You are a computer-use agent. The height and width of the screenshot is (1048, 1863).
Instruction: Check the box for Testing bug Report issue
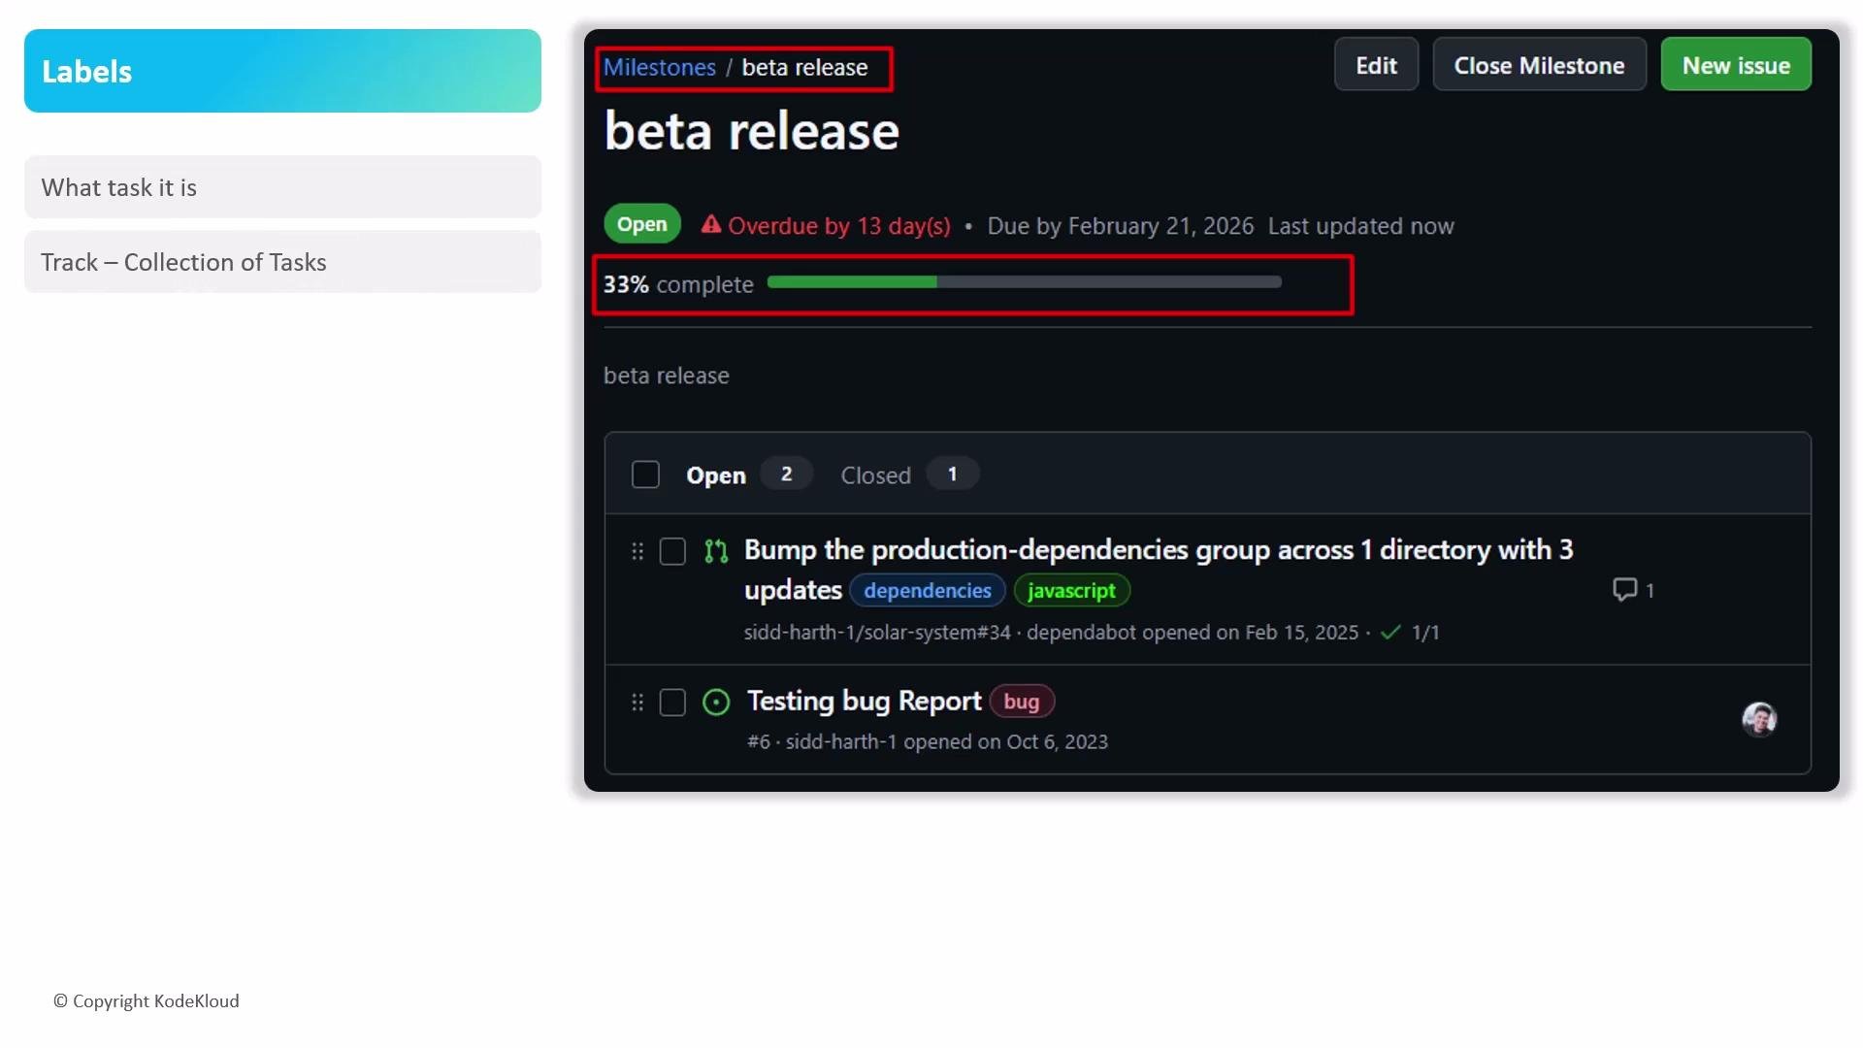672,702
